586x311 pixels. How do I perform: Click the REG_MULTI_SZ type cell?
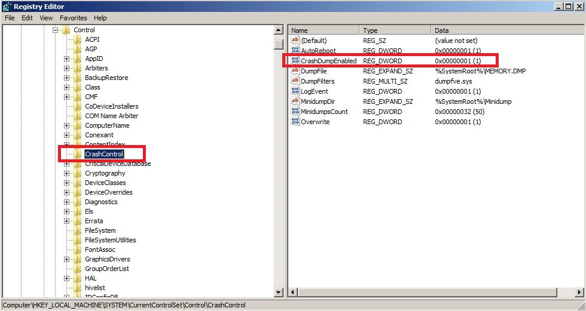(385, 81)
